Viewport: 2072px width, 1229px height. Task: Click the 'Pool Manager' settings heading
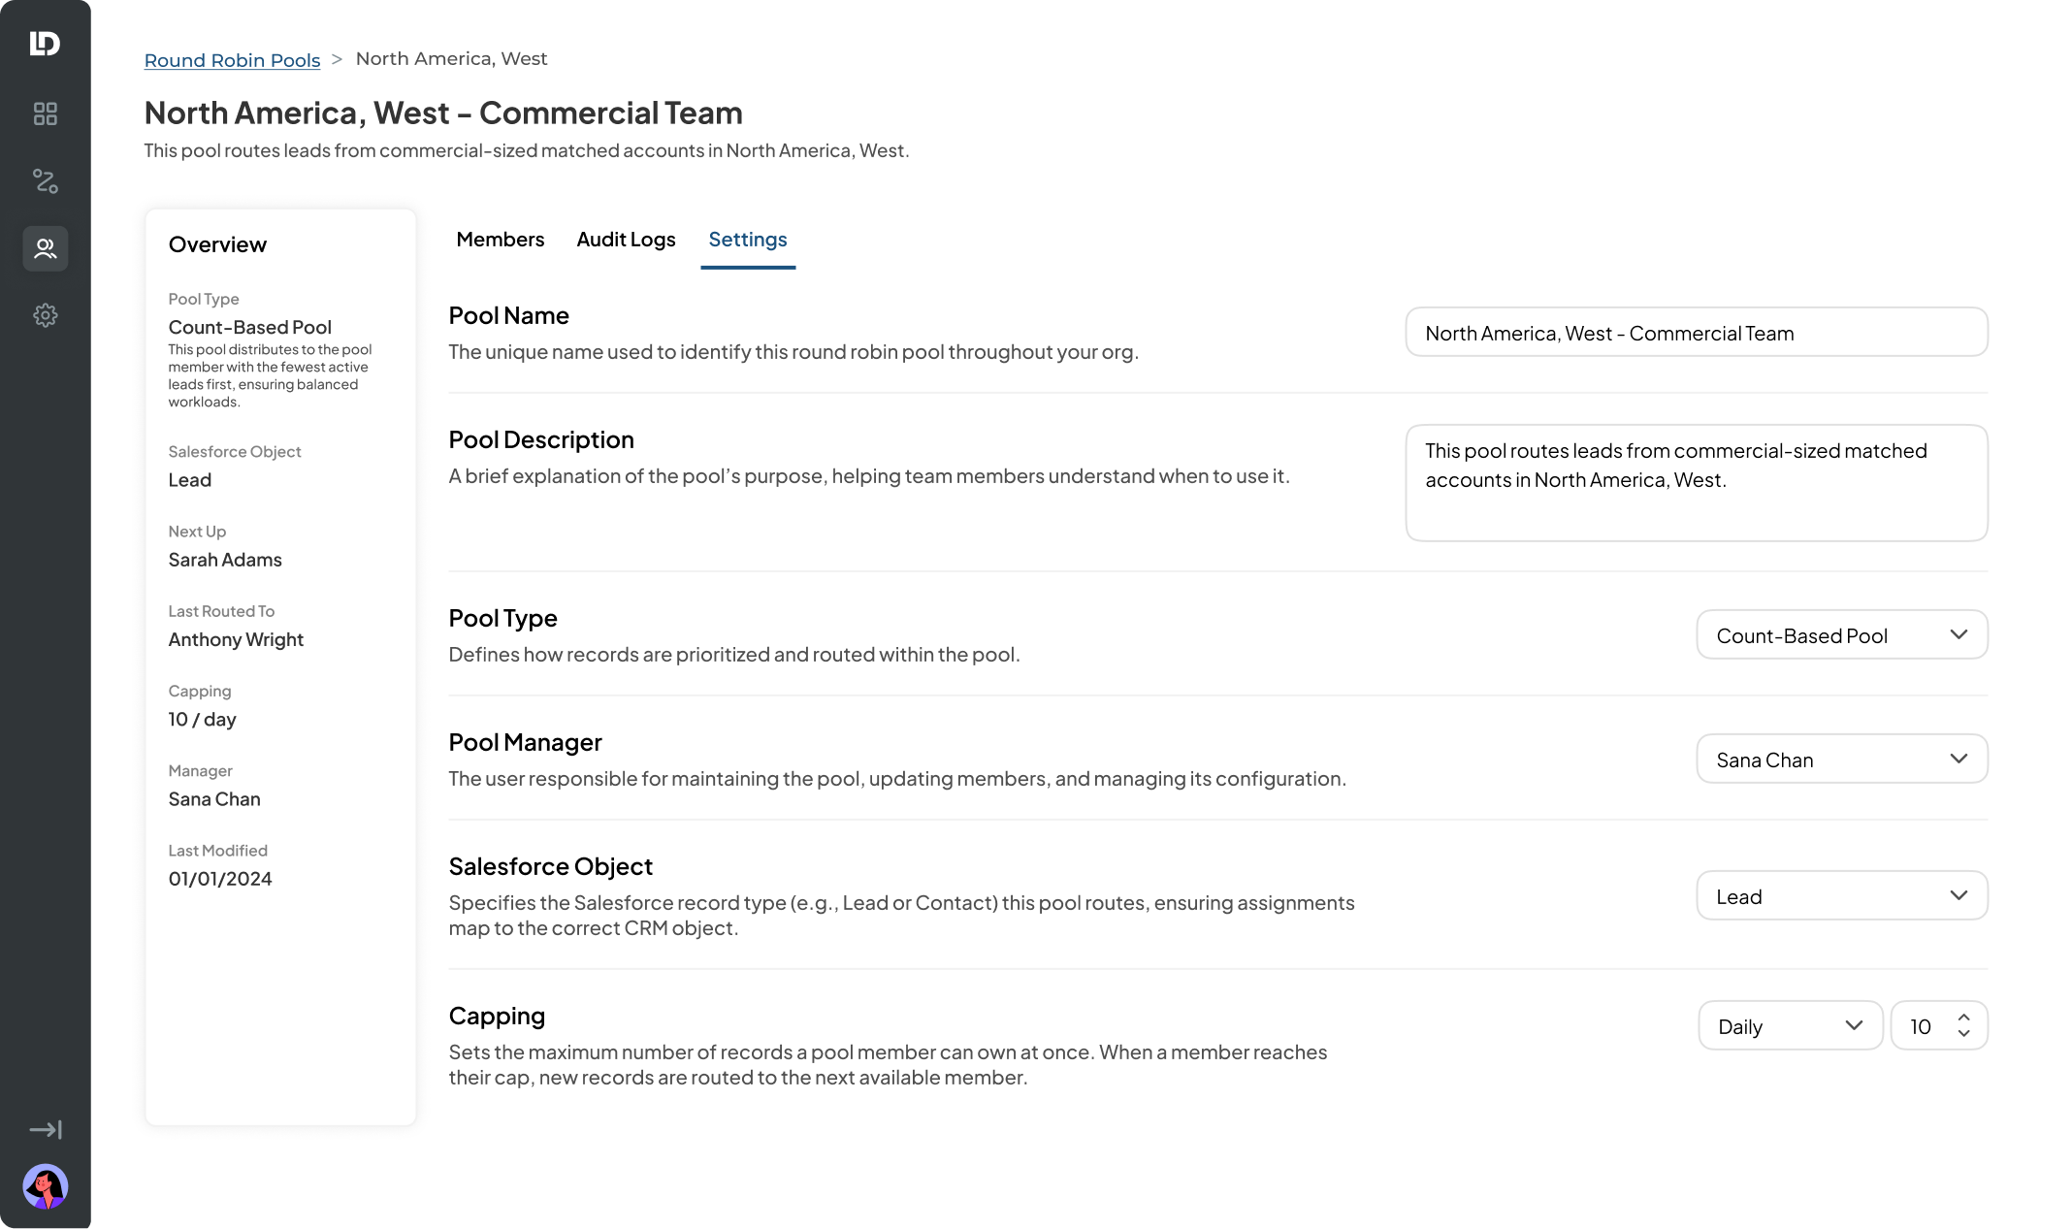click(525, 742)
